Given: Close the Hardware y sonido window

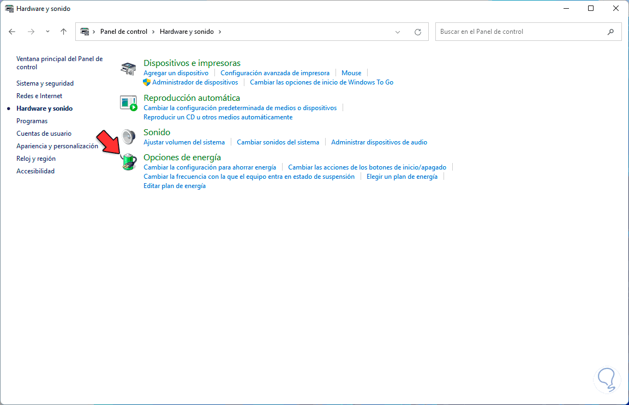Looking at the screenshot, I should coord(616,8).
